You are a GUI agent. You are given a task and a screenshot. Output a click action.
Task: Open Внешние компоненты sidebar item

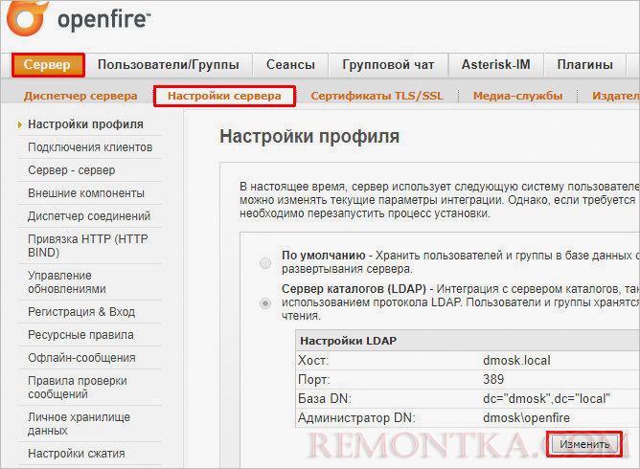(86, 193)
